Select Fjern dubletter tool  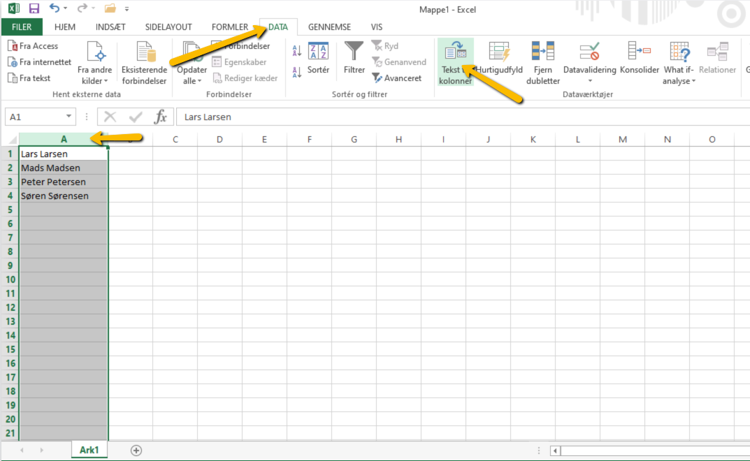pos(543,52)
